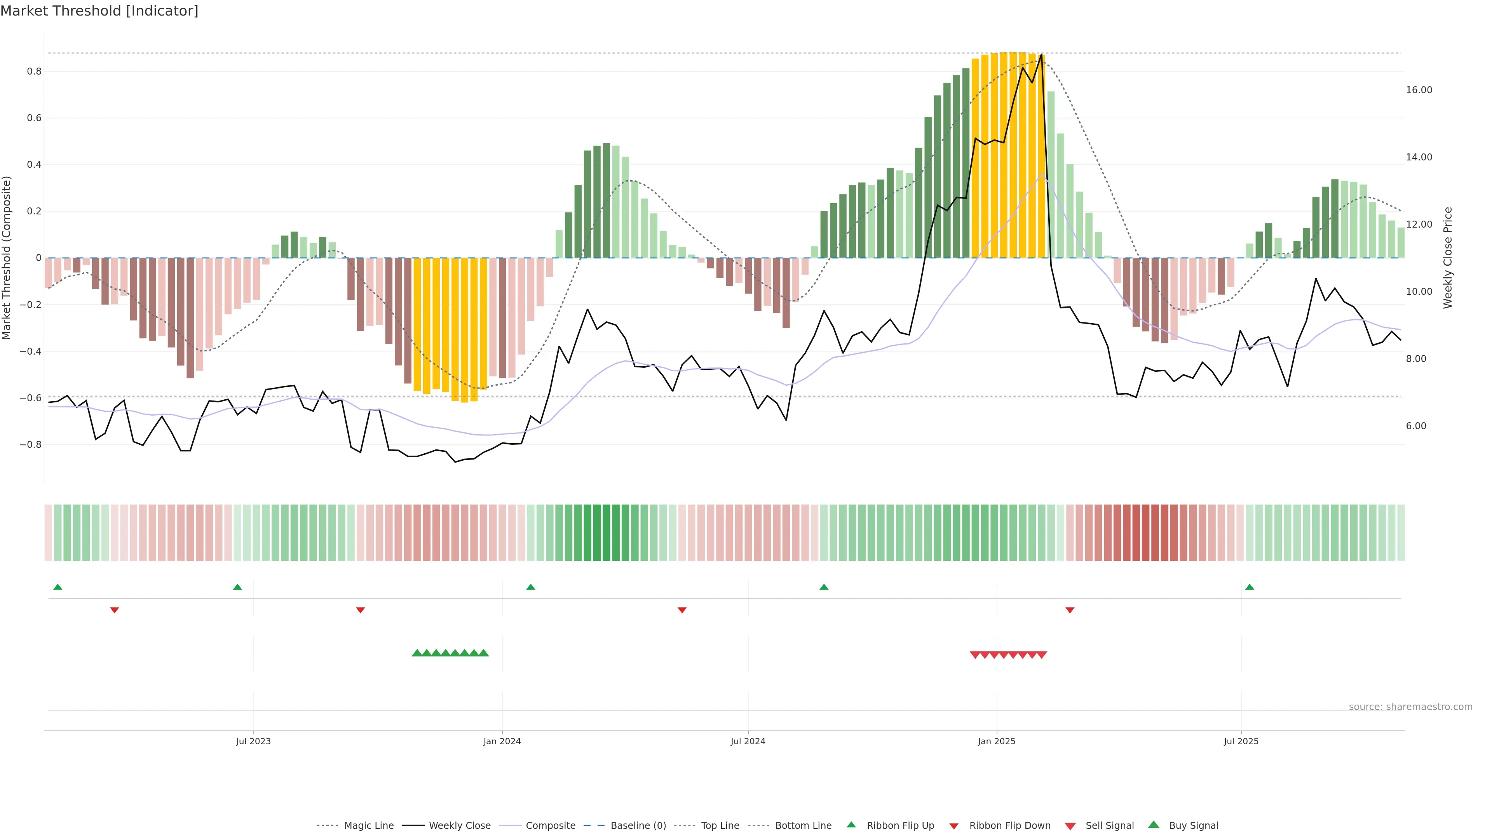Click the rightmost red sell signal triangle

point(1041,655)
